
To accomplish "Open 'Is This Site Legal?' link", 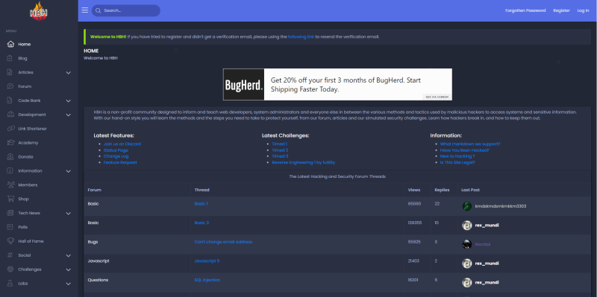I will (x=457, y=162).
